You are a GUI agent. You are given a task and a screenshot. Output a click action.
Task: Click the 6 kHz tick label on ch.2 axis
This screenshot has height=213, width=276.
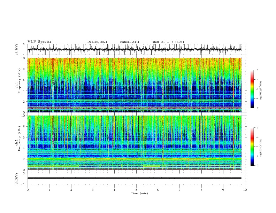coord(24,137)
